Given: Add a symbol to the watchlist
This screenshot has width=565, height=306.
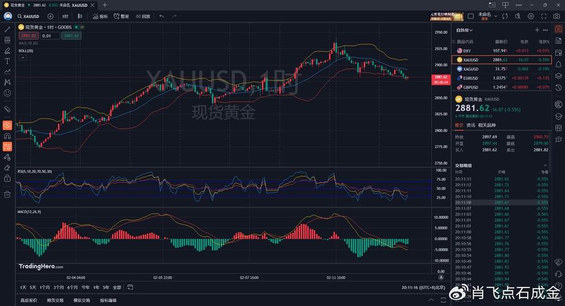Looking at the screenshot, I should click(x=537, y=29).
